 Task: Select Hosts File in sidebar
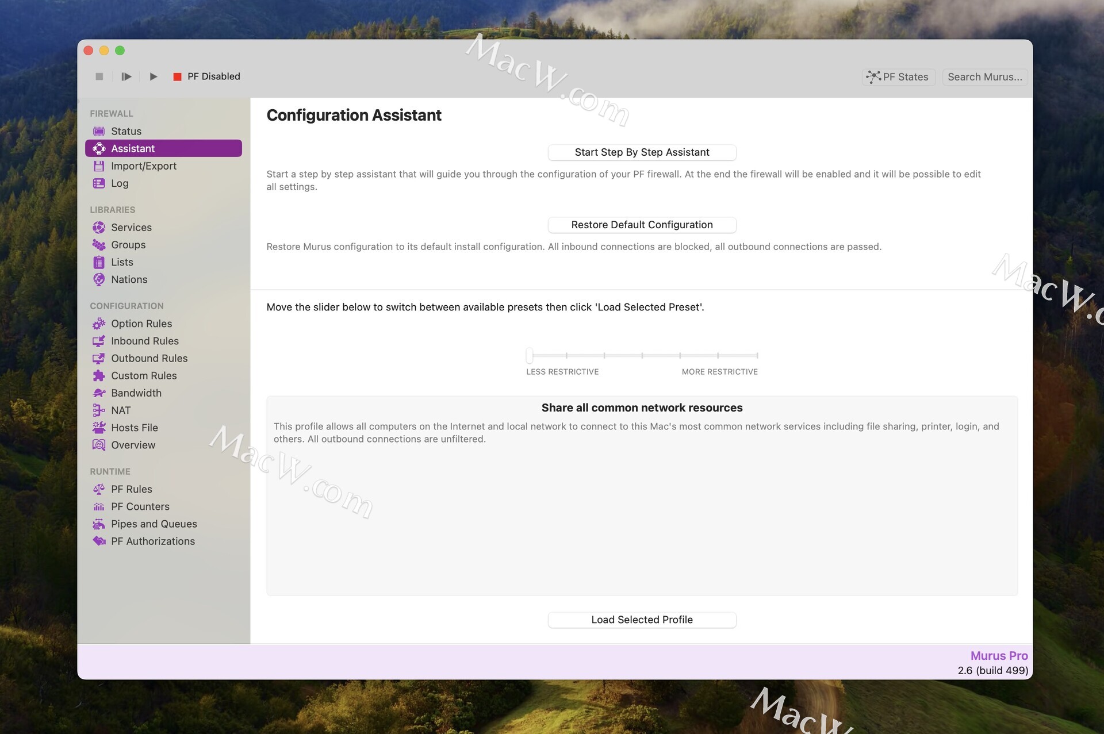134,428
